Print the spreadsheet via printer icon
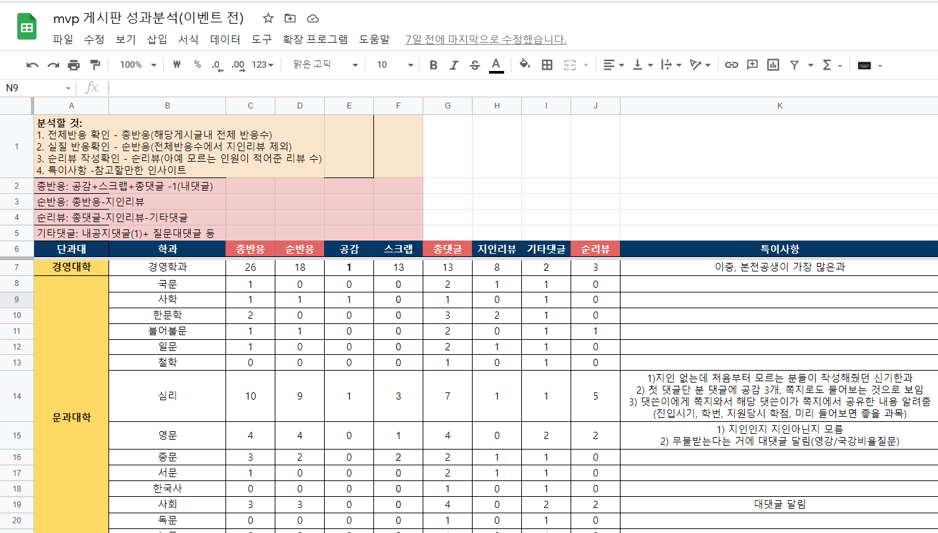This screenshot has height=533, width=938. click(x=74, y=65)
